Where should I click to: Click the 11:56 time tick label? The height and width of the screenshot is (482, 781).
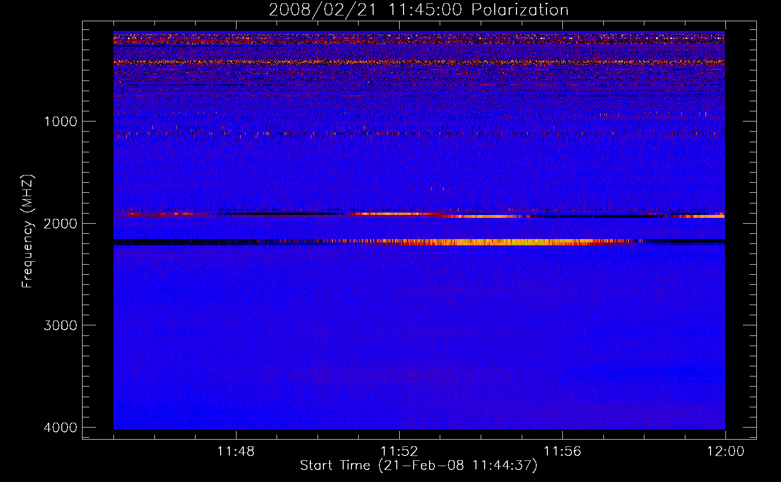pos(562,452)
